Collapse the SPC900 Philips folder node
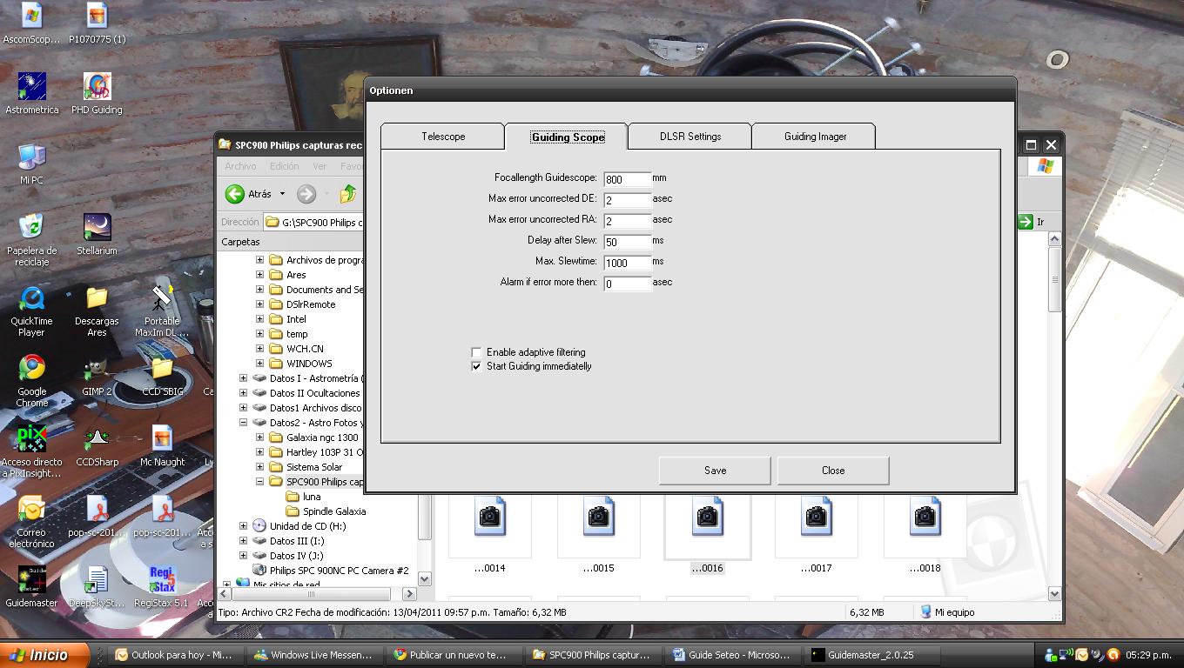 tap(259, 481)
